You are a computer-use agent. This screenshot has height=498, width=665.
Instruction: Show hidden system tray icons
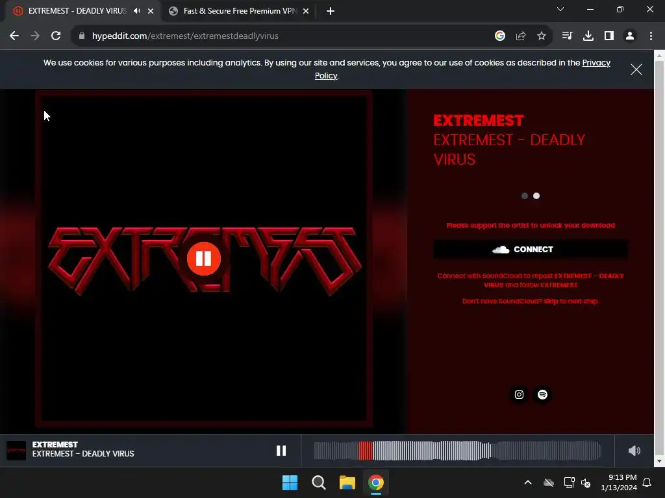(528, 482)
